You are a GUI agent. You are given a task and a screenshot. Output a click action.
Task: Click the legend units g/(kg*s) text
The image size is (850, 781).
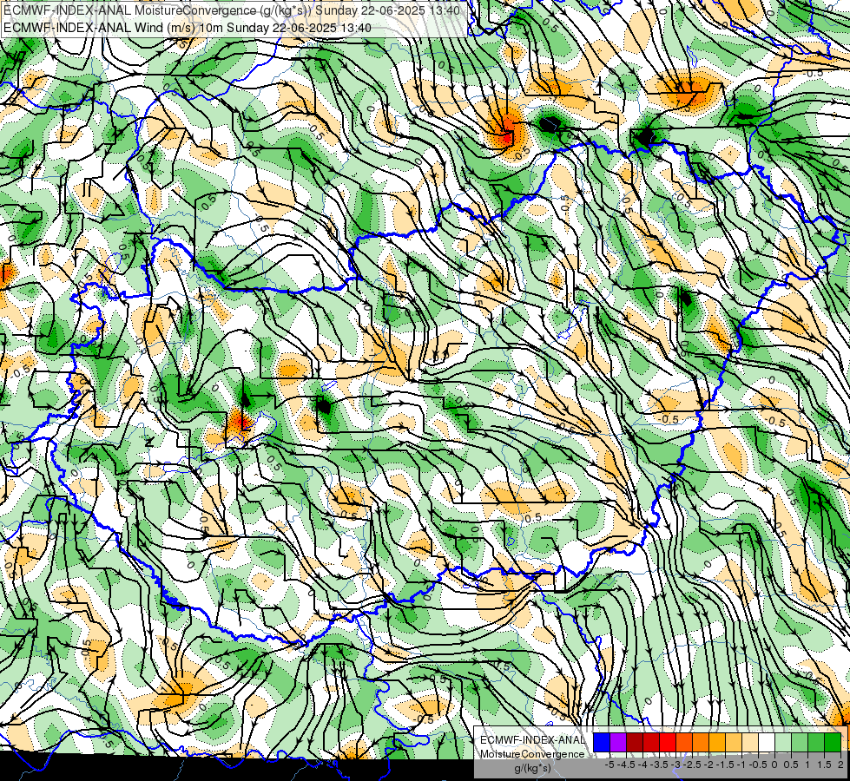coord(532,769)
